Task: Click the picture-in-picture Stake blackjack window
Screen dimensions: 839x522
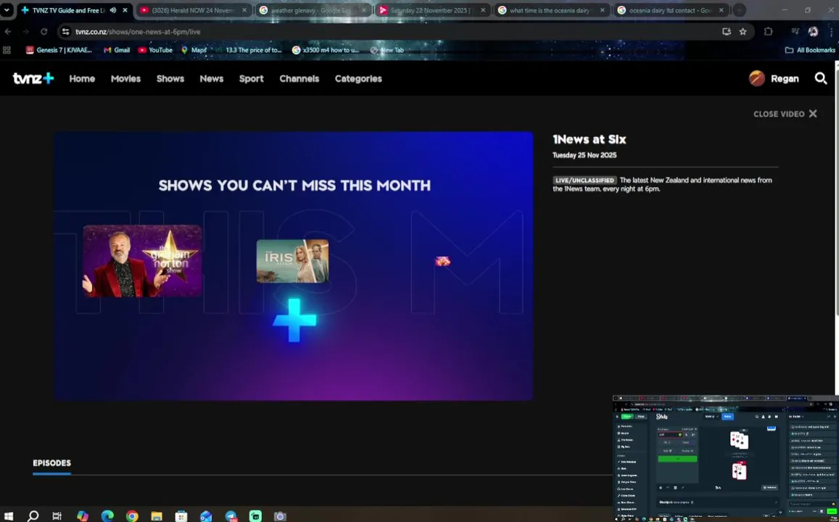Action: [x=726, y=458]
